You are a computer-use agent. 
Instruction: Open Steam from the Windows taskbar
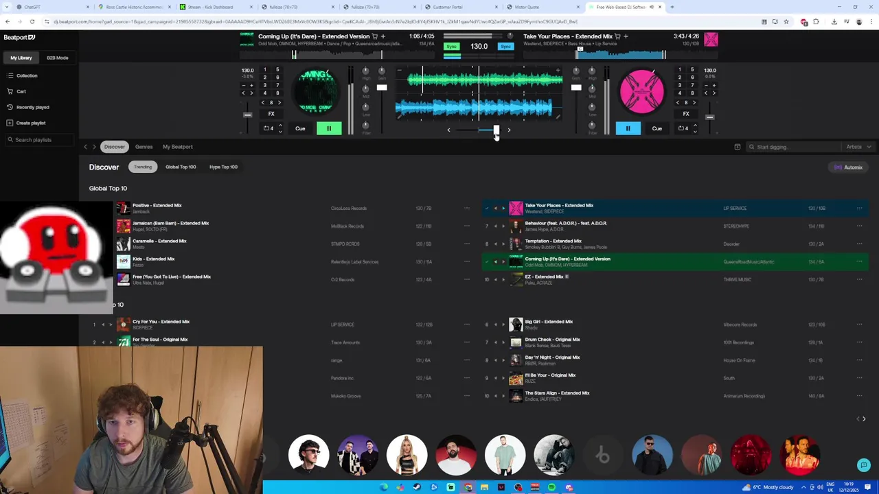pyautogui.click(x=417, y=487)
